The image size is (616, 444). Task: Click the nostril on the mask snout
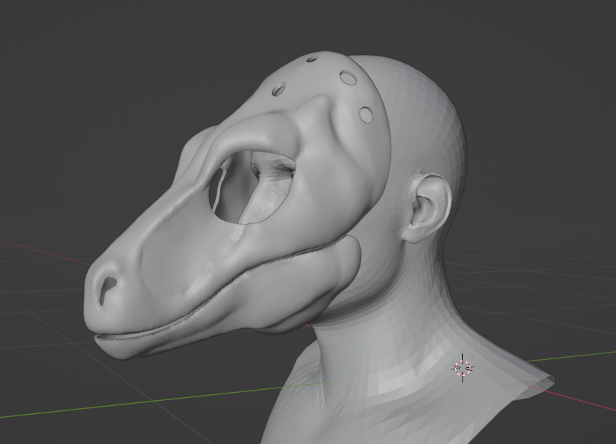(x=107, y=290)
